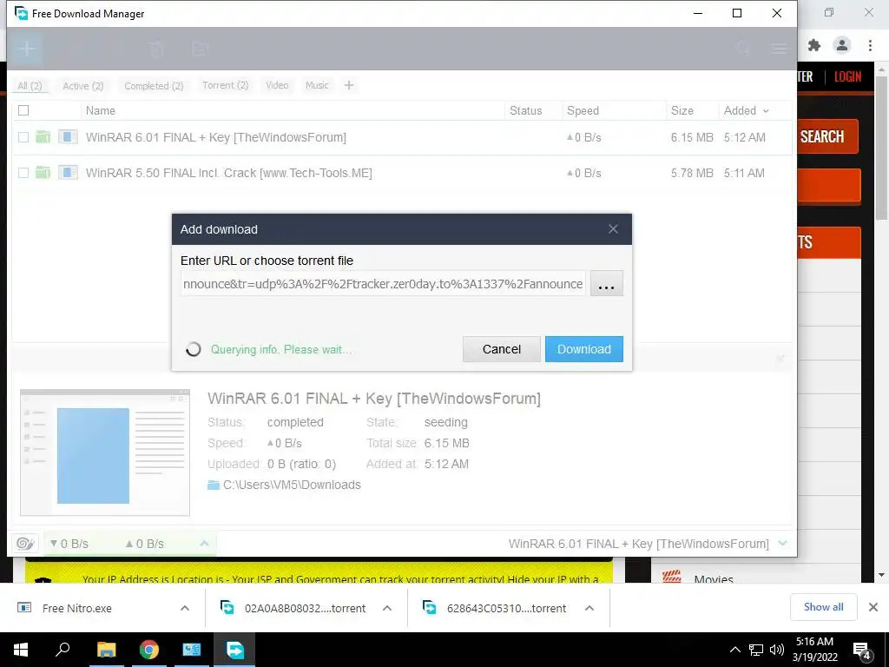Click the taskbar clock 5:16 AM
Image resolution: width=889 pixels, height=667 pixels.
(x=814, y=650)
